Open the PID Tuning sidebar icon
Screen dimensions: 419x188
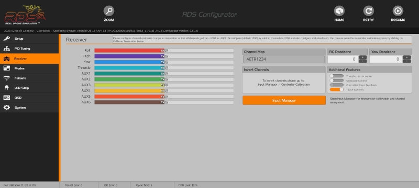tap(7, 49)
